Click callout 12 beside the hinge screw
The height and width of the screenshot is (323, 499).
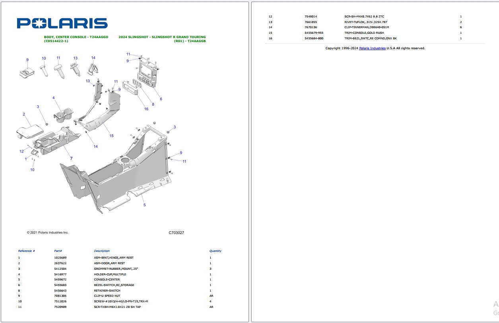22,151
